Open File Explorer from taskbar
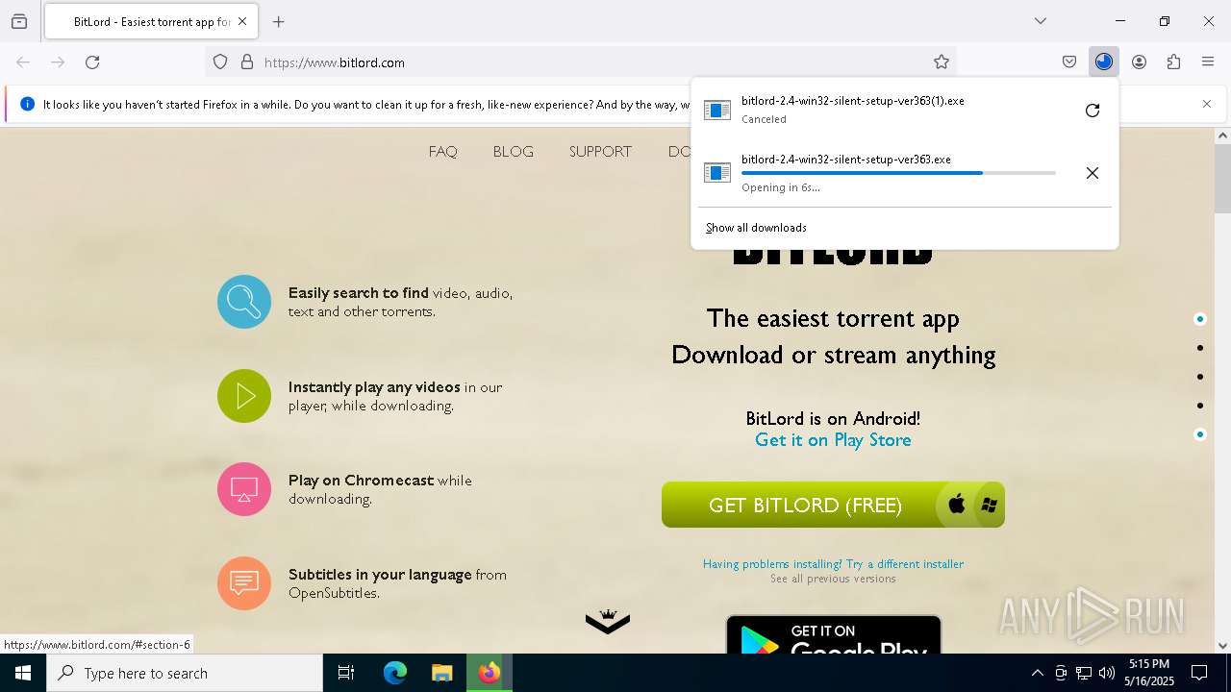1231x692 pixels. click(441, 673)
